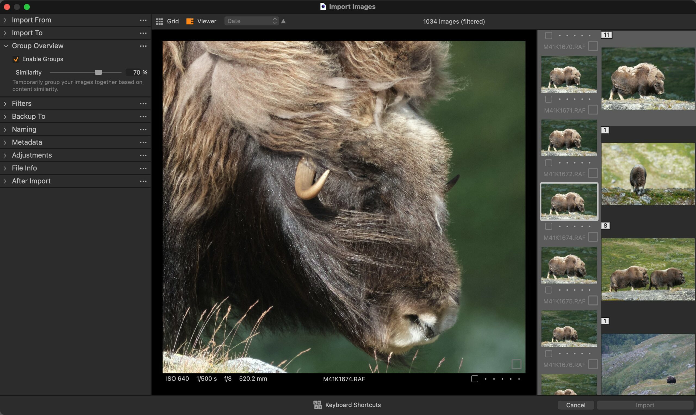Expand the Naming section
The height and width of the screenshot is (415, 696).
pos(5,129)
